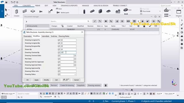Switch to the Switches tab
Screen dimensions: 184x103
54,36
